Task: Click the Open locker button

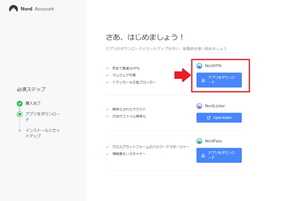Action: [x=219, y=118]
